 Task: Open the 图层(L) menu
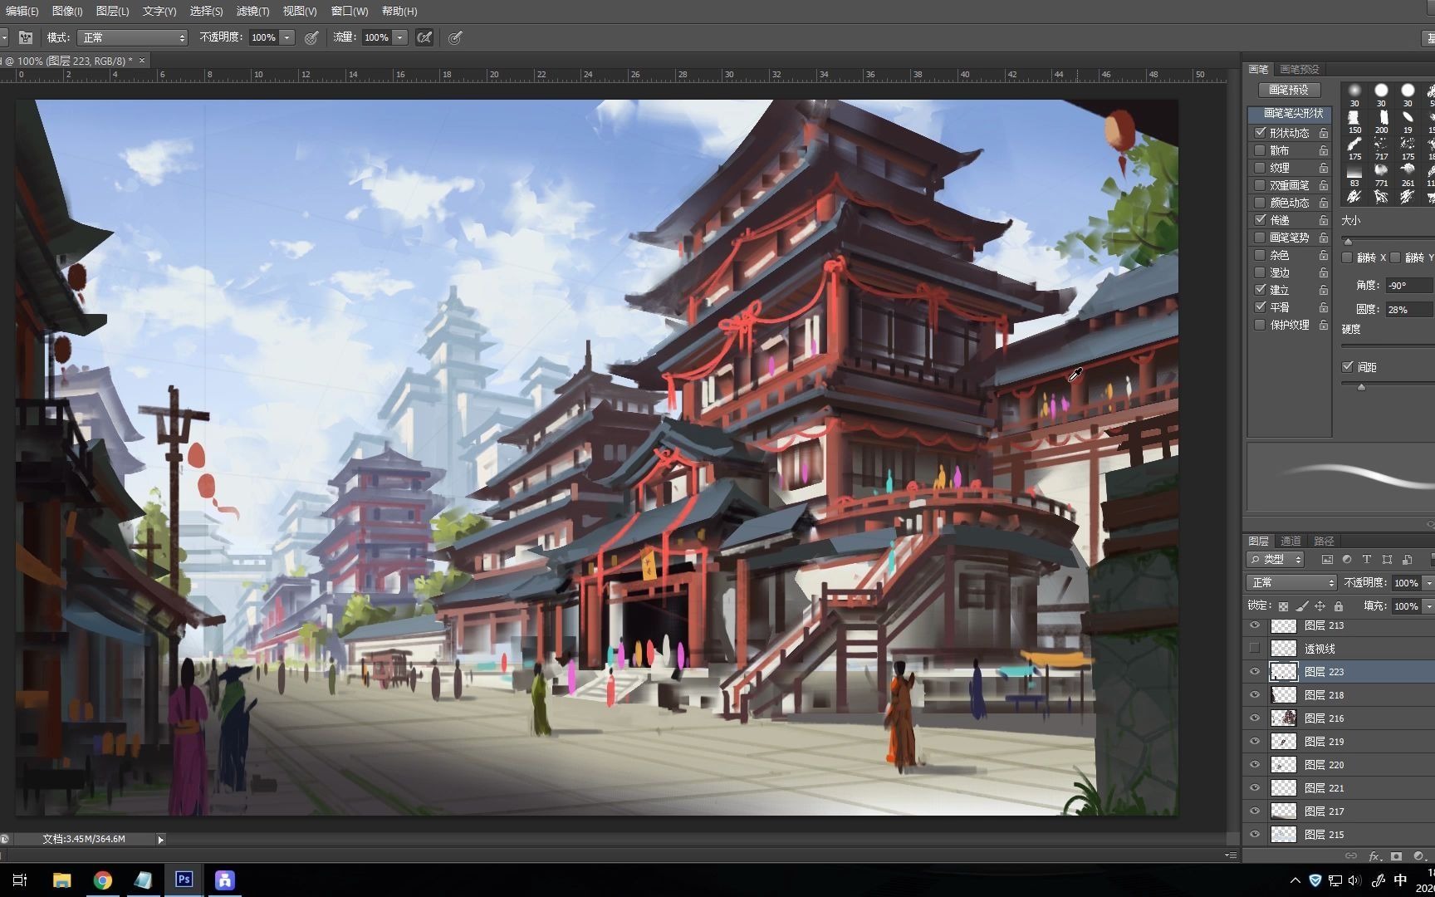click(x=112, y=11)
